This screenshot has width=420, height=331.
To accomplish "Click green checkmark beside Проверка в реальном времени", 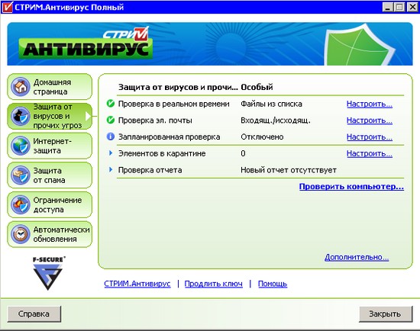I will pyautogui.click(x=111, y=103).
